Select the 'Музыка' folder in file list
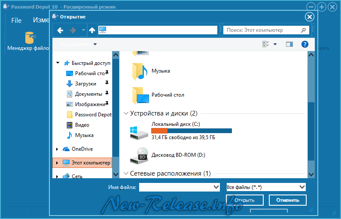 [151, 71]
